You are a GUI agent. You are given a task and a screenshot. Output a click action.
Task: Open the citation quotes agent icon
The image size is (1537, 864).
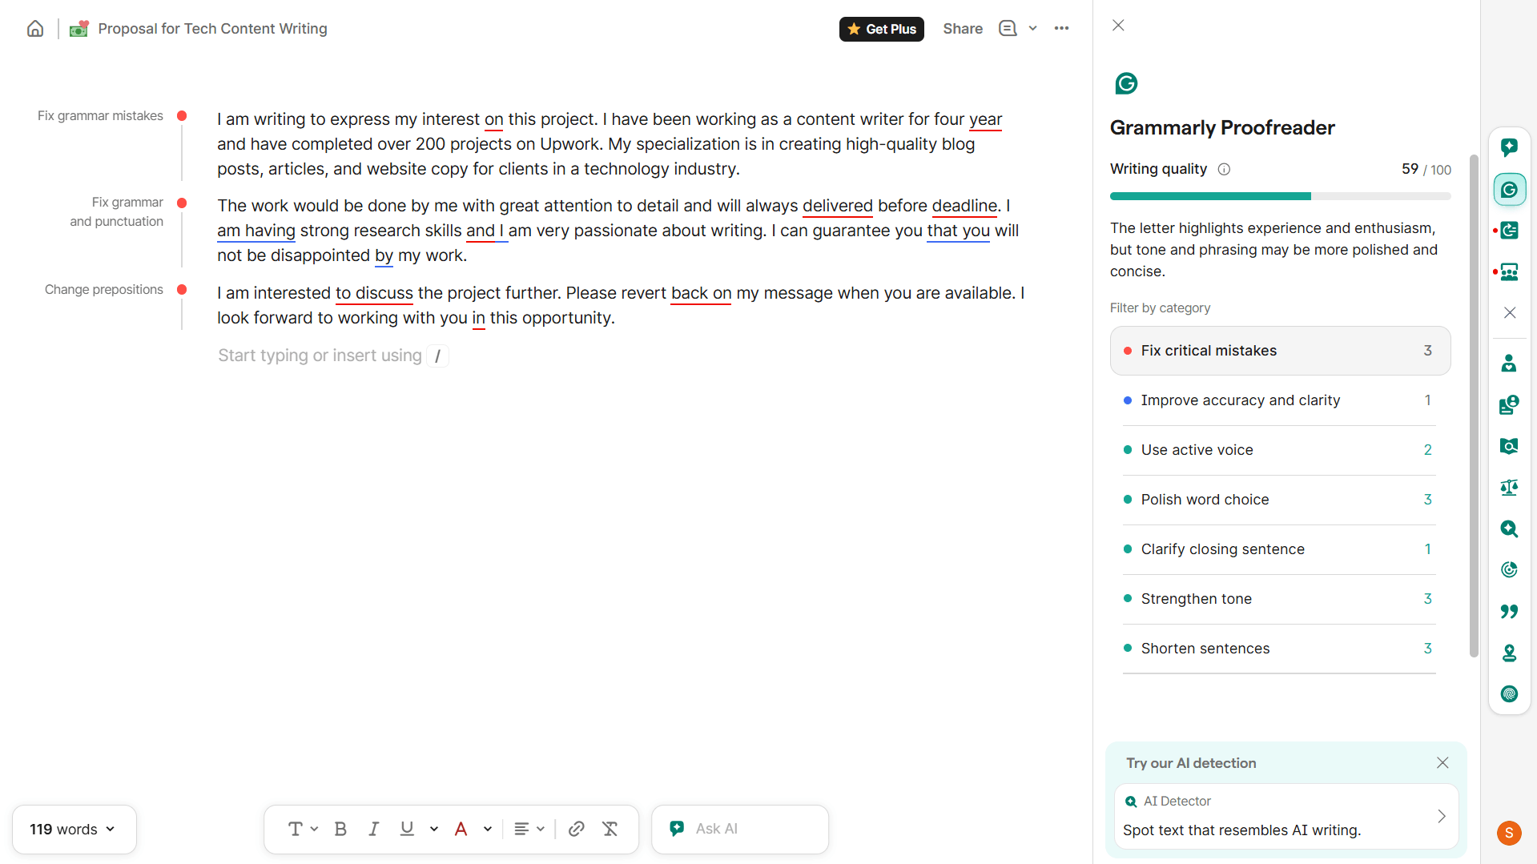1509,611
